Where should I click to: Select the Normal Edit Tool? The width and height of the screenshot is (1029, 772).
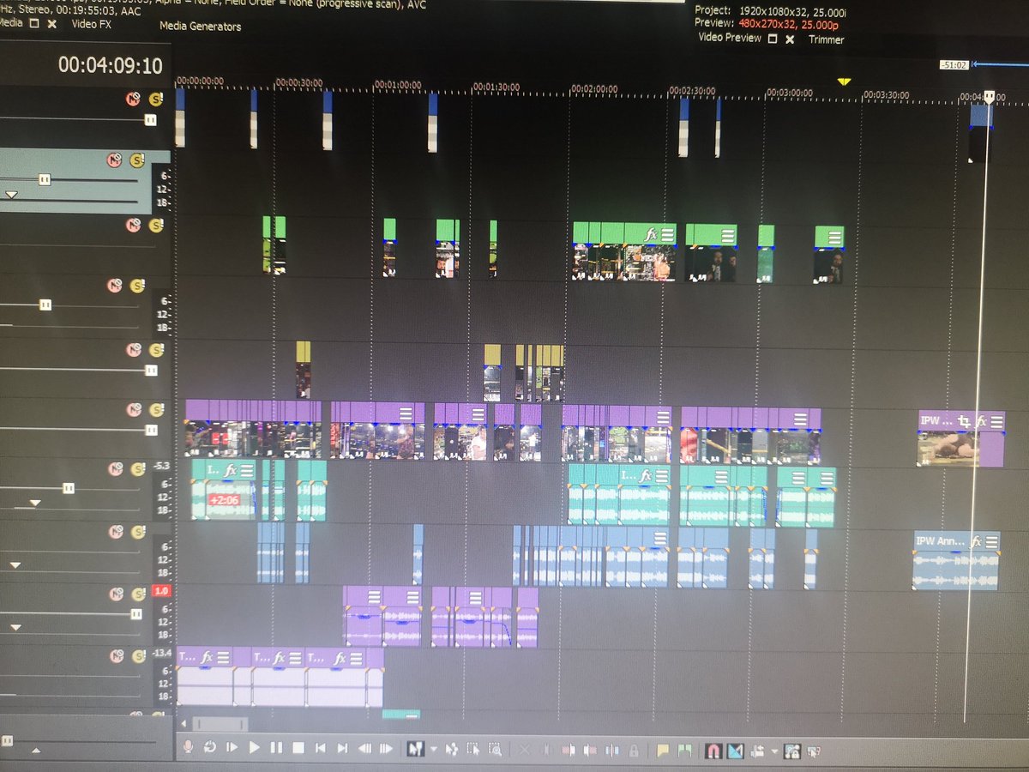416,749
